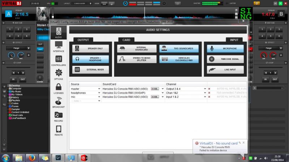Remove the master audio row
Viewport: 289px width, 162px height.
tap(209, 89)
